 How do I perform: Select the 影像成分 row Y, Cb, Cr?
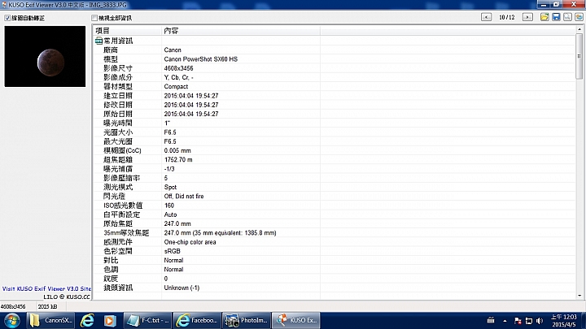(335, 77)
